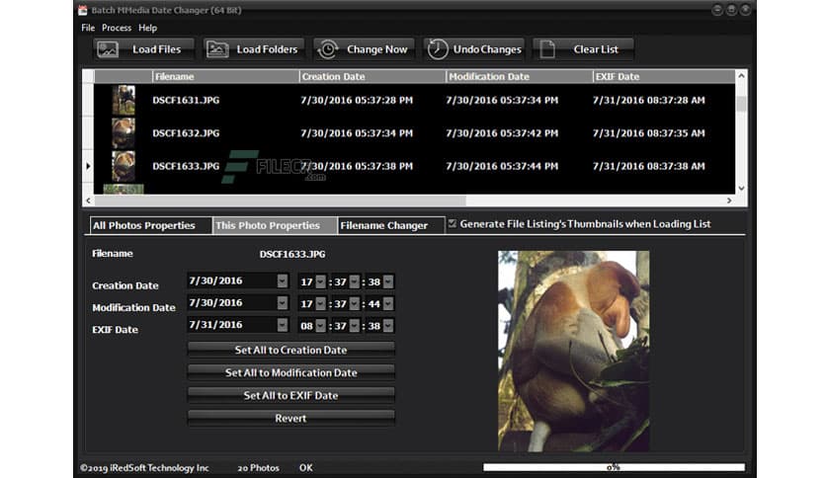
Task: Click the Load Files picture icon
Action: point(108,49)
